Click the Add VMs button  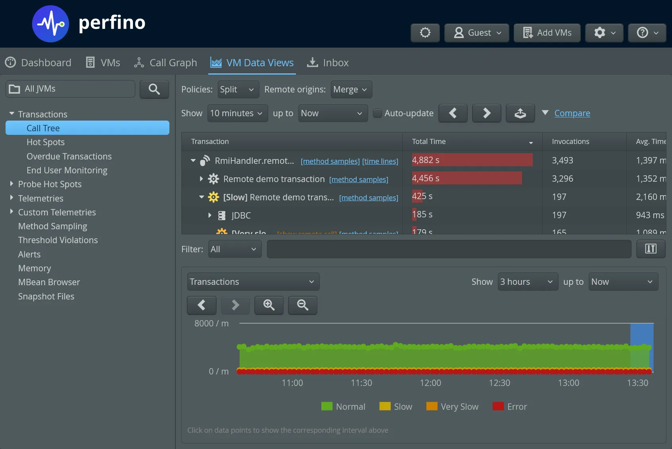coord(547,33)
